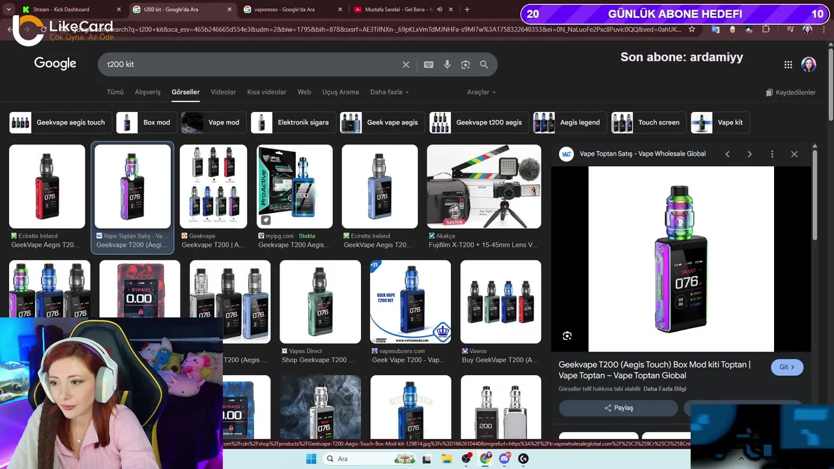Open the Logitech G app on taskbar
The height and width of the screenshot is (469, 834).
click(523, 459)
